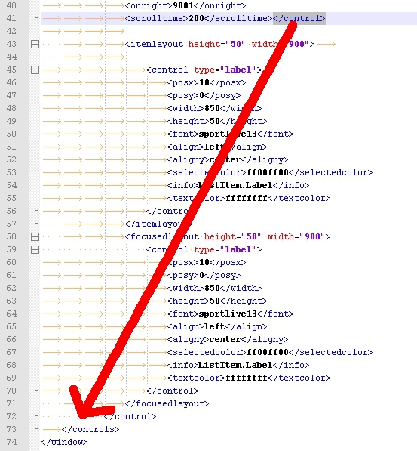Click sportlive13 font value on line 64
The image size is (417, 451).
228,314
